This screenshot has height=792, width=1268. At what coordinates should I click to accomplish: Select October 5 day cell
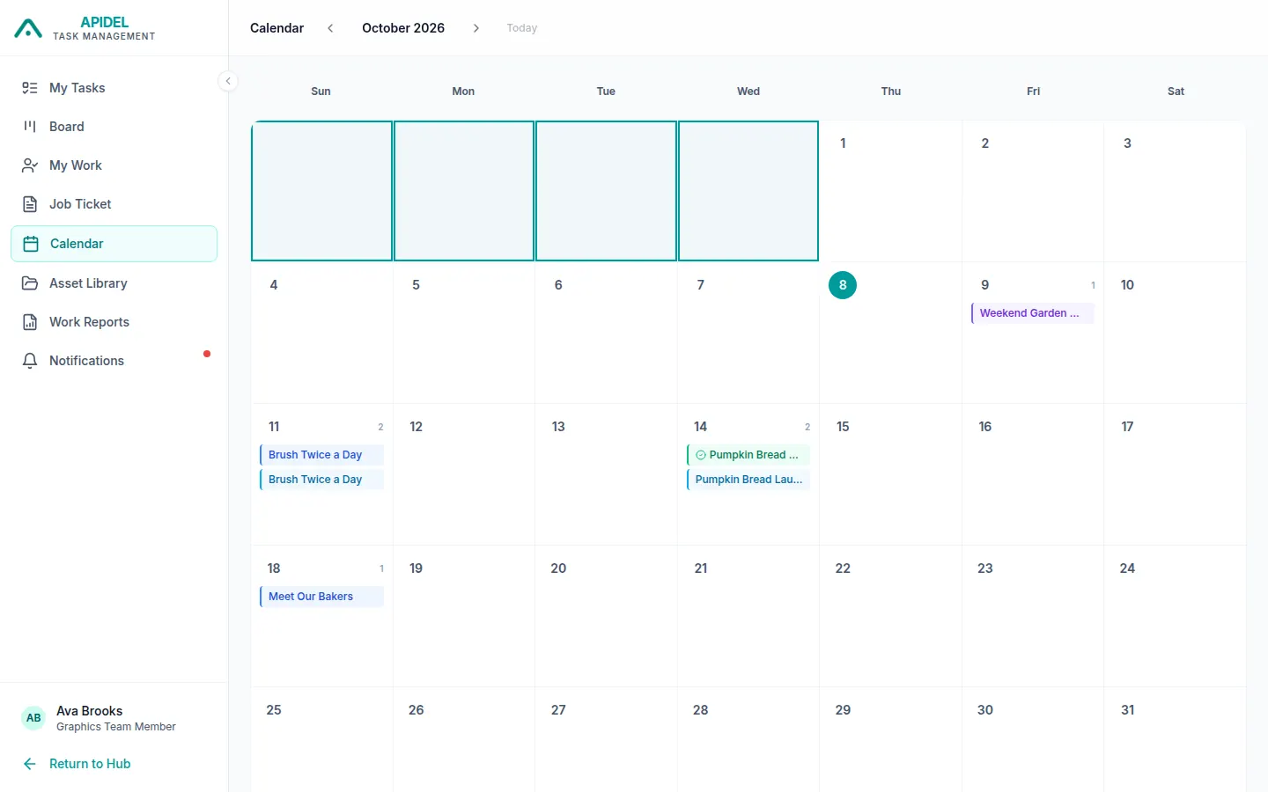pos(464,333)
